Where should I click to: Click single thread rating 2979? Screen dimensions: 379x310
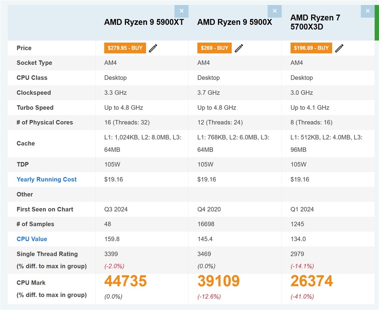click(x=297, y=254)
